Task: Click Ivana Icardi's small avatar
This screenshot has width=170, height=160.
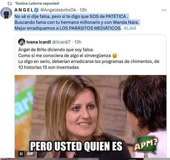Action: tap(22, 42)
